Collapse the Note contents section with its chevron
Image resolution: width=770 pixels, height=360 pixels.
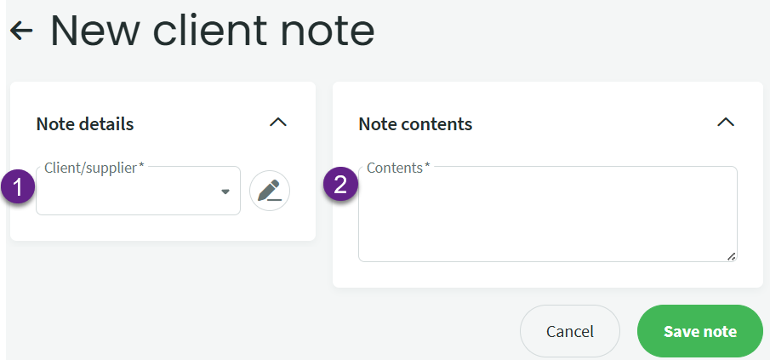(726, 123)
